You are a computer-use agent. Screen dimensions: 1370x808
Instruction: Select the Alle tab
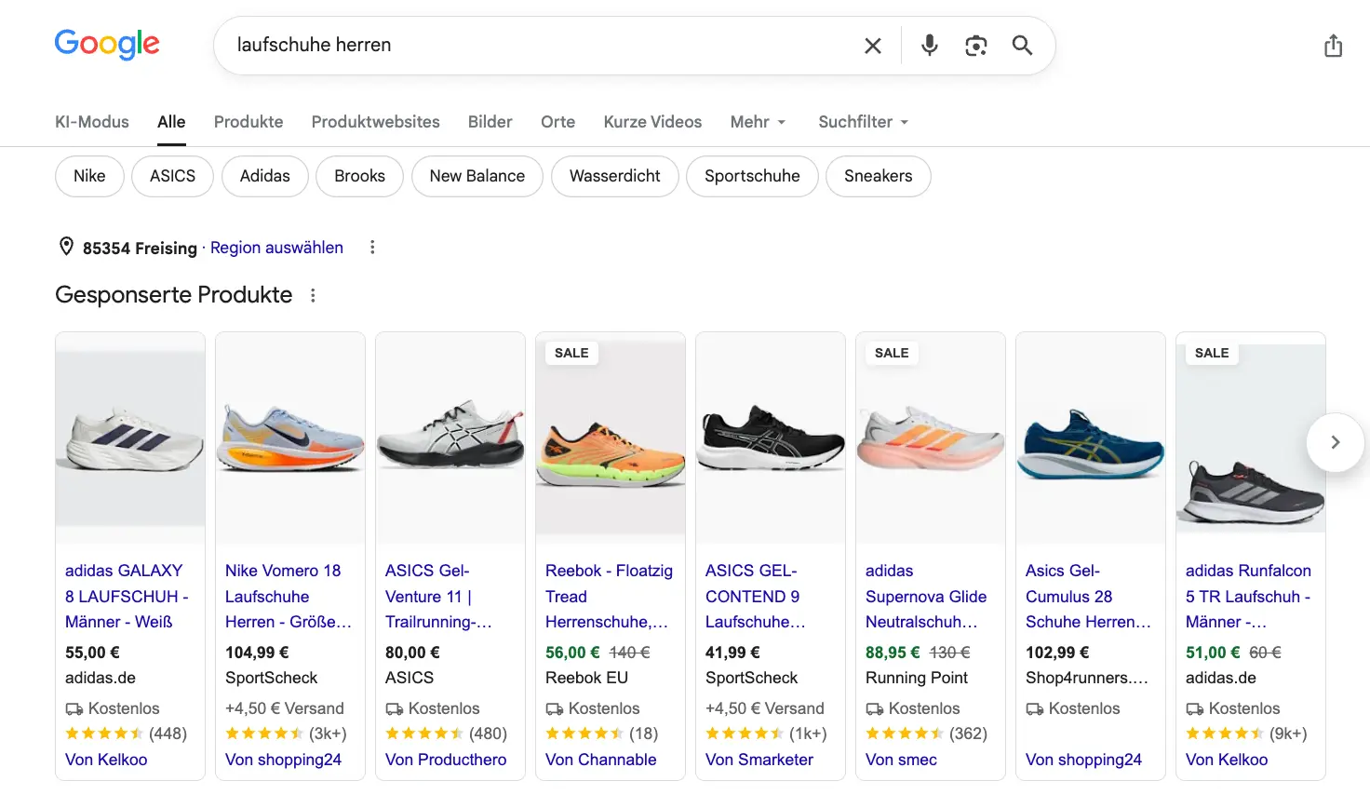click(171, 122)
